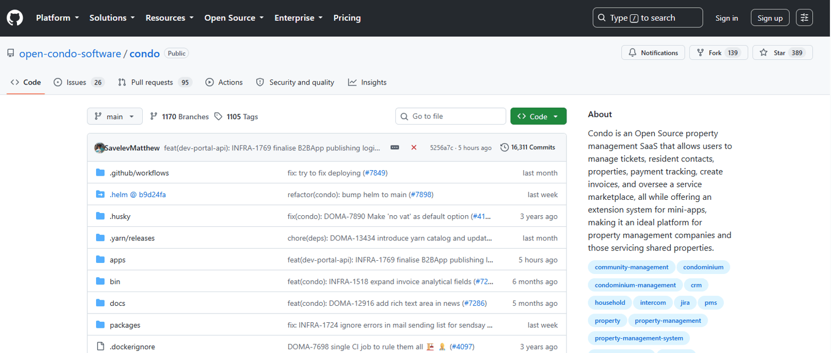
Task: Open the packages folder name link
Action: tap(125, 325)
